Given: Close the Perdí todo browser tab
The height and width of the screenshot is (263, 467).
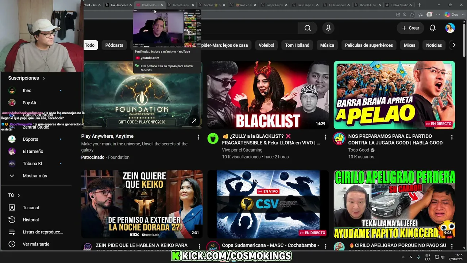Looking at the screenshot, I should coord(162,5).
